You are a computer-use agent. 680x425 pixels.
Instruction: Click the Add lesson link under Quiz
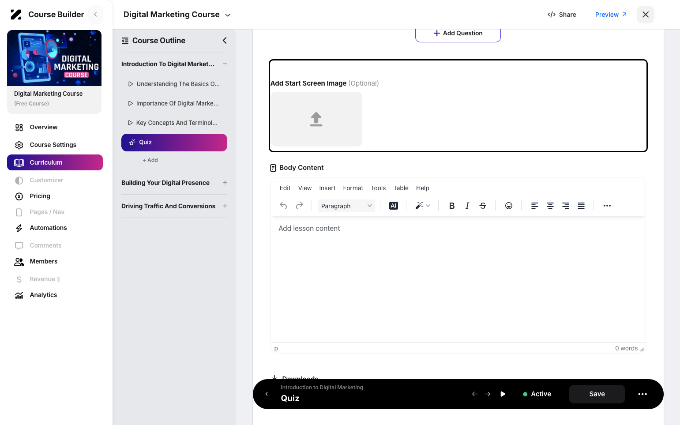pyautogui.click(x=150, y=160)
